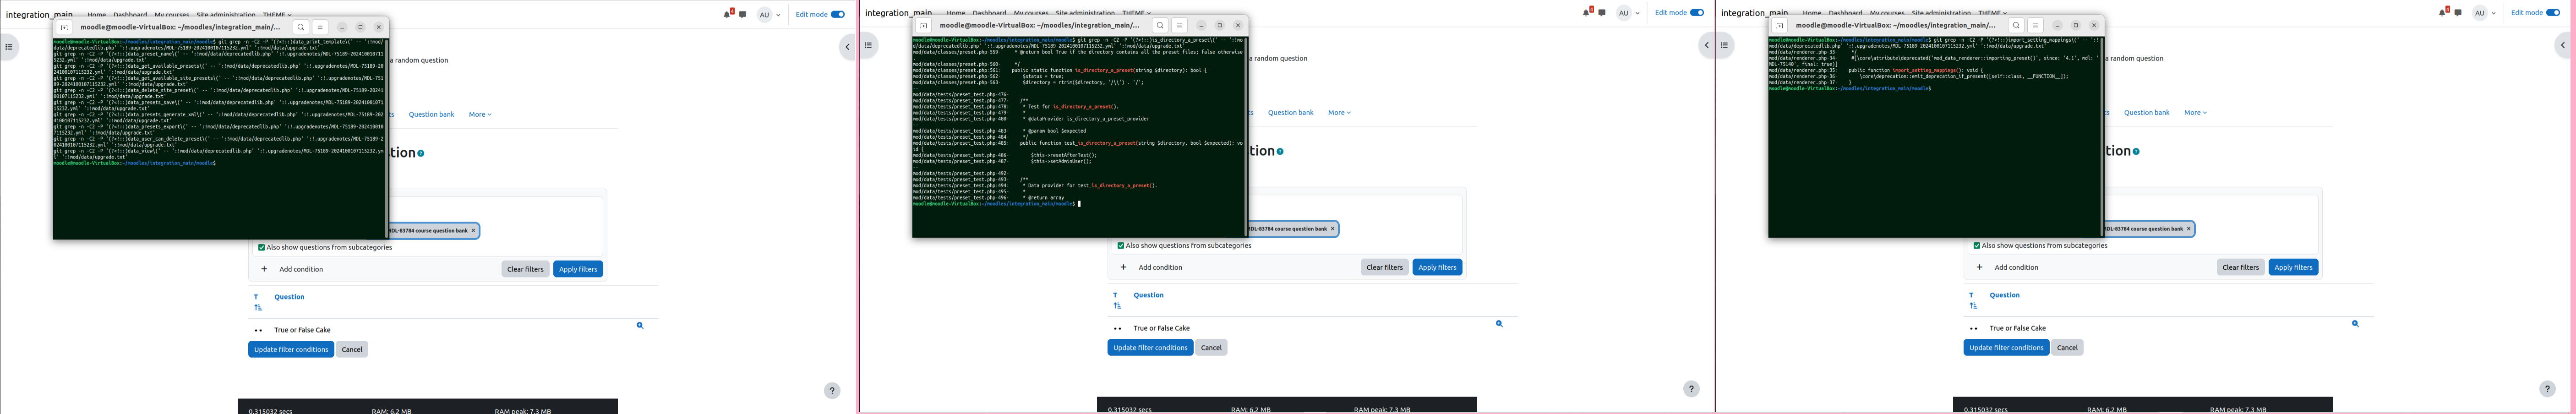Click Apply filters on the right screen
The width and height of the screenshot is (2576, 414).
[x=2293, y=267]
